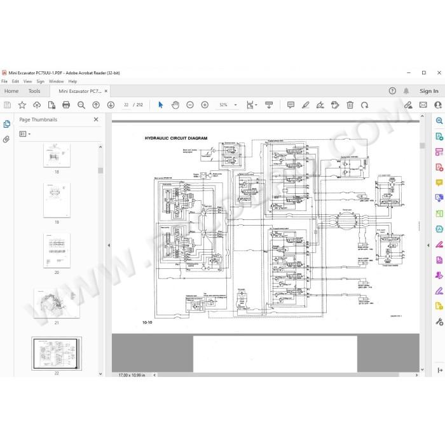Select the highlighter pen tool
This screenshot has height=445, width=445.
pyautogui.click(x=305, y=105)
